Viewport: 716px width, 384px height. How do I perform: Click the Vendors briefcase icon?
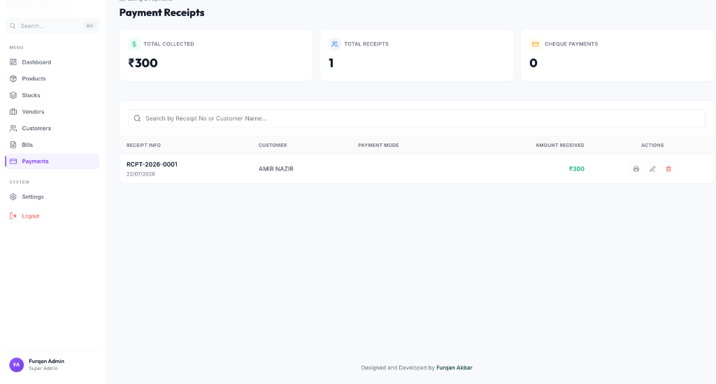13,111
